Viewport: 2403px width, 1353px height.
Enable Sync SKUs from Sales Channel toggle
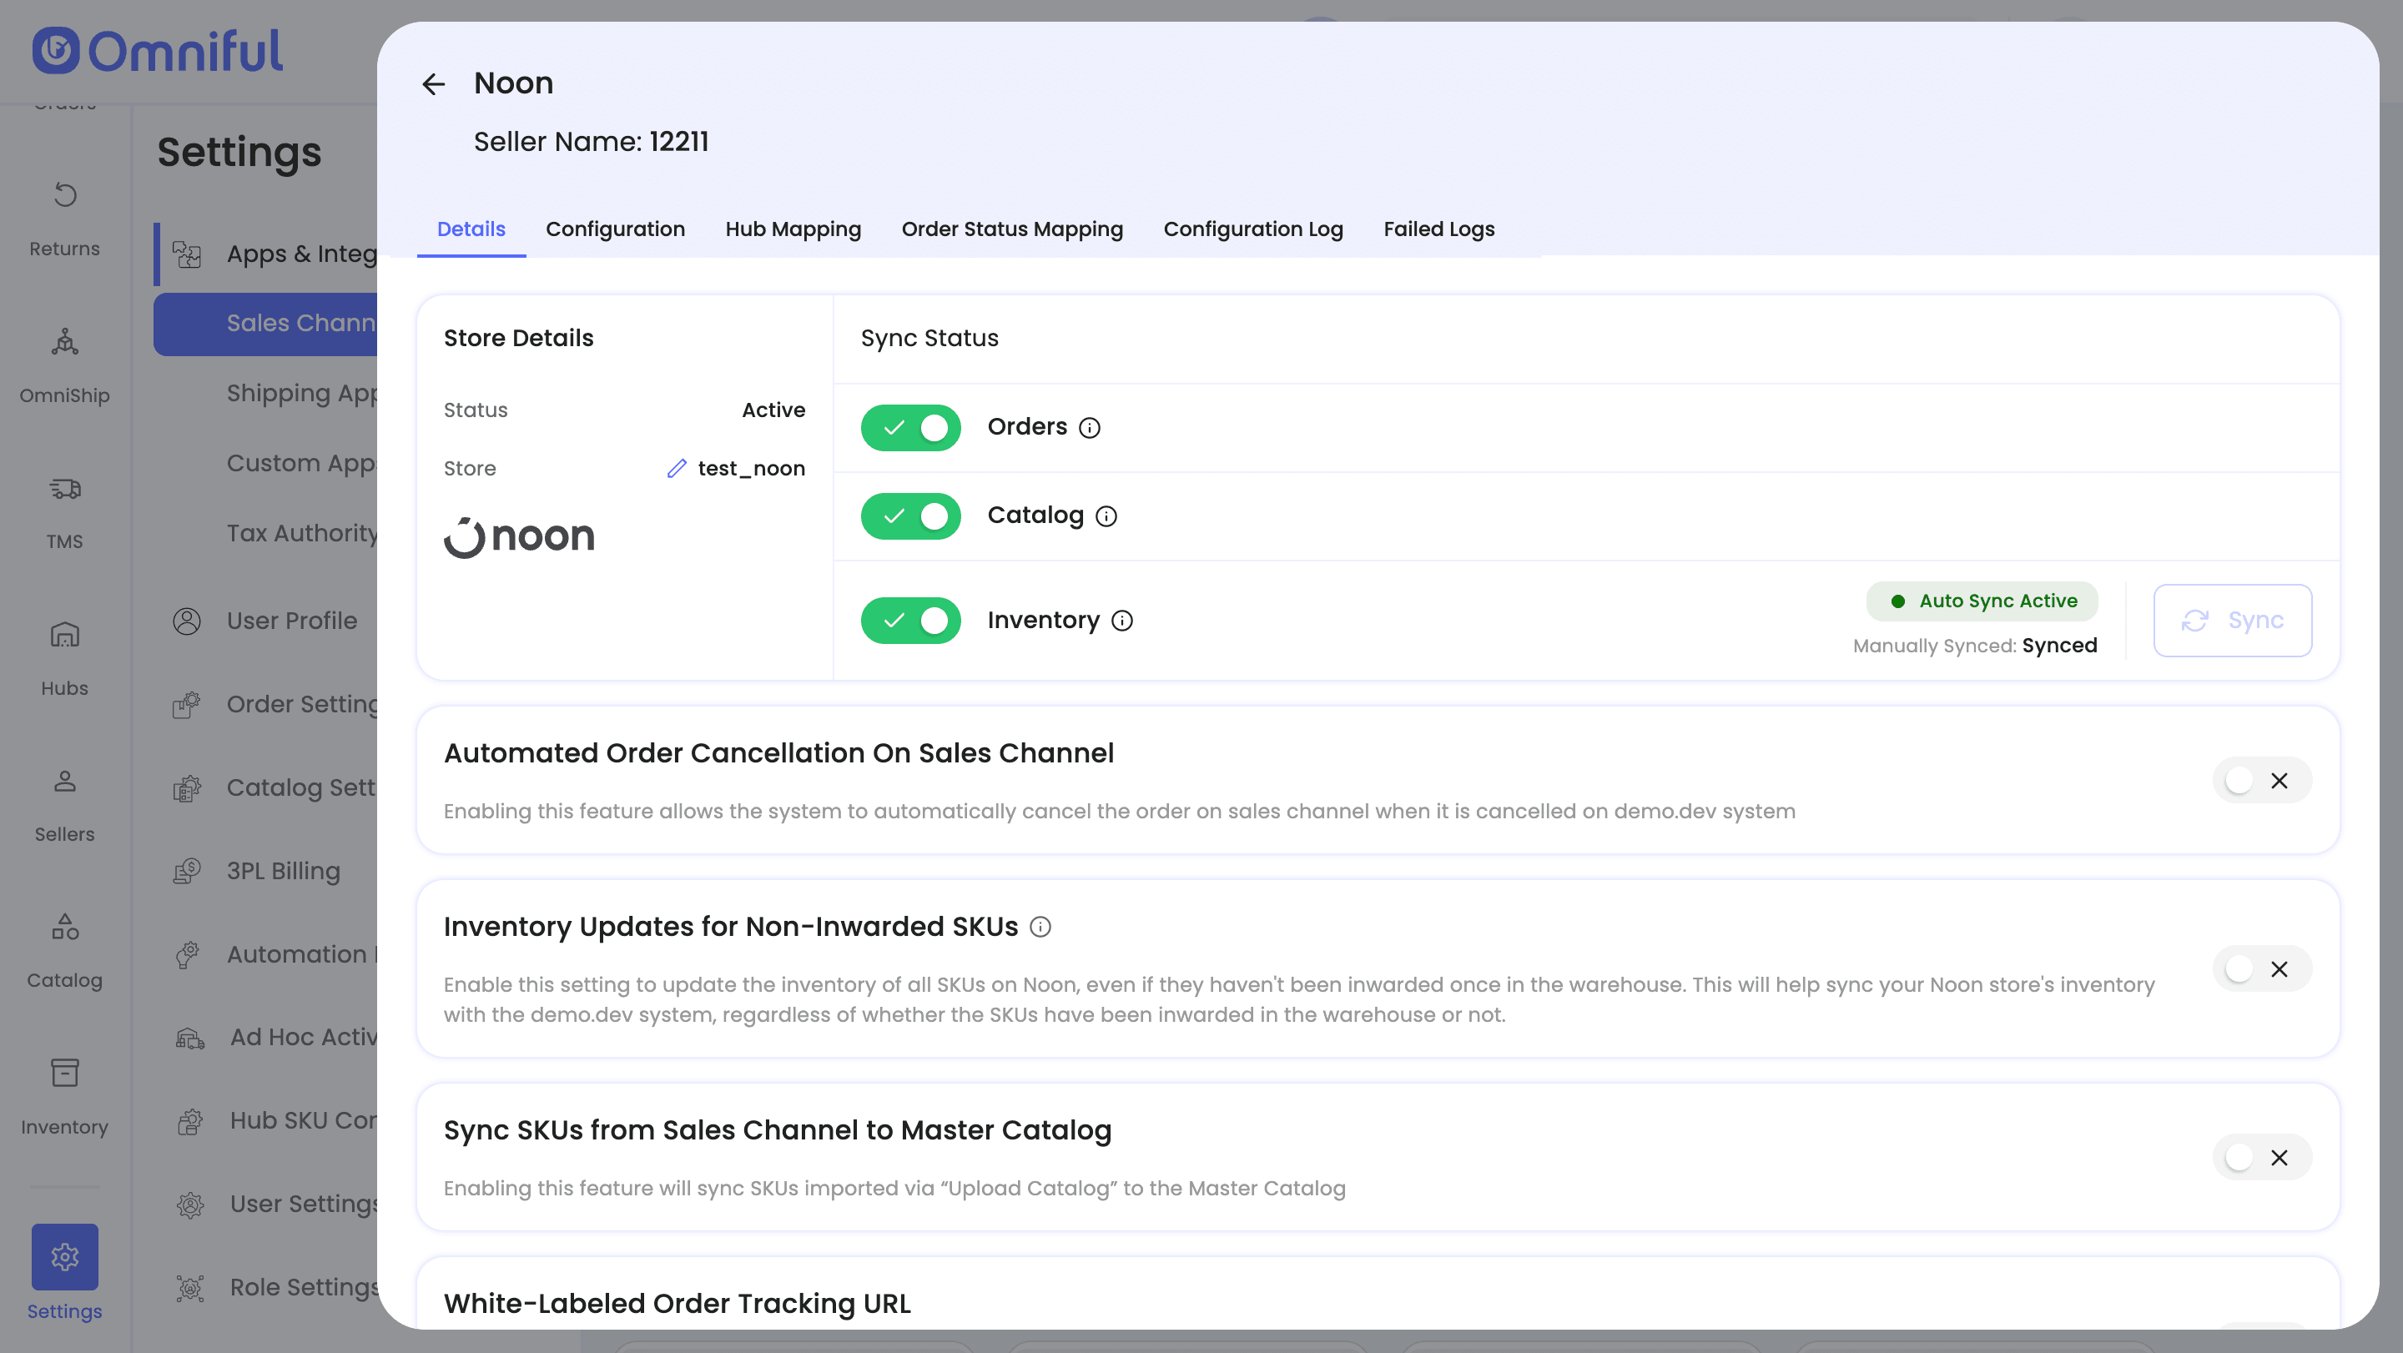coord(2261,1157)
